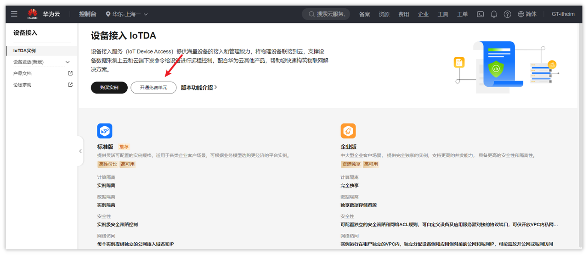Open 资源 menu in top bar
This screenshot has width=588, height=255.
pyautogui.click(x=384, y=14)
